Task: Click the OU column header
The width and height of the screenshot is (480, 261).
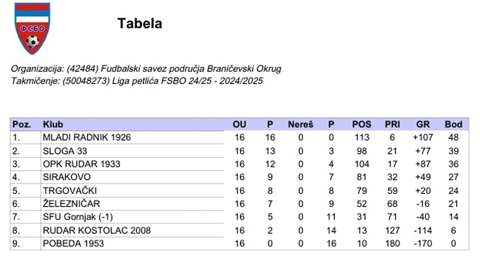Action: tap(239, 125)
